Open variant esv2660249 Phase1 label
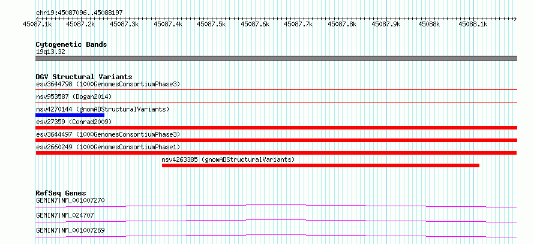Image resolution: width=534 pixels, height=244 pixels. (108, 147)
